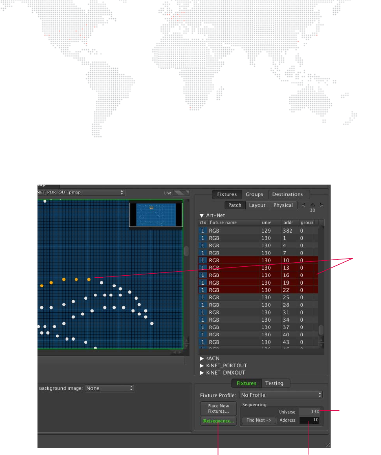
Task: Click the Address field showing 10
Action: pyautogui.click(x=309, y=420)
